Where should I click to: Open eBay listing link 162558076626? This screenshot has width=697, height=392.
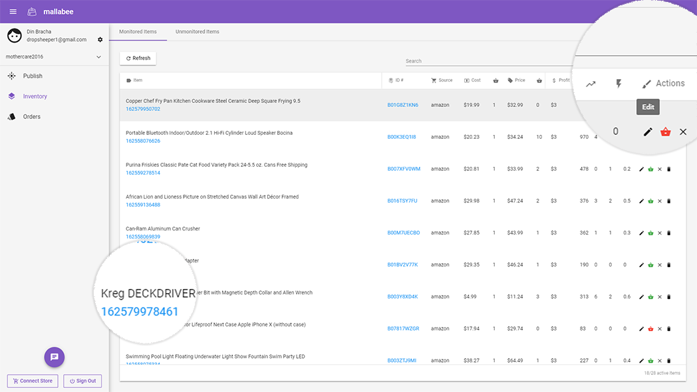pos(143,141)
